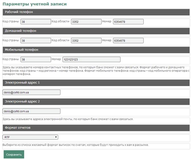Focus home phone Код страны field
Screen dimensions: 191x160
[36, 40]
